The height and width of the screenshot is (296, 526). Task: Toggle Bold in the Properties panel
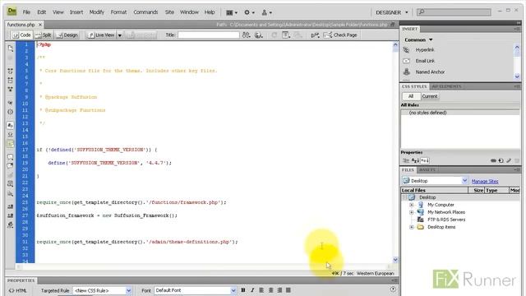pos(243,290)
